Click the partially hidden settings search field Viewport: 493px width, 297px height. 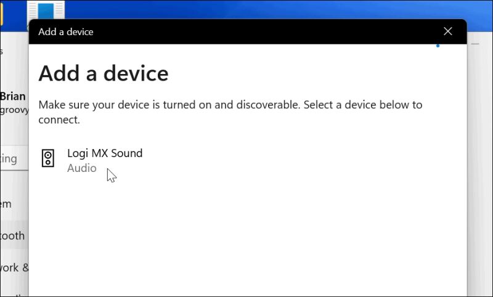14,159
